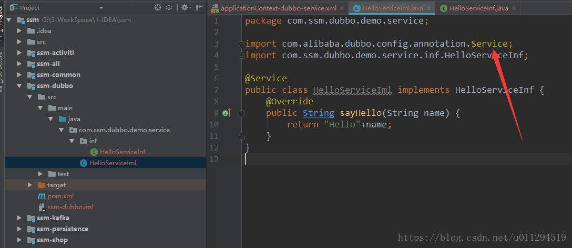Switch to HelloServiceIml.java tab

click(393, 8)
